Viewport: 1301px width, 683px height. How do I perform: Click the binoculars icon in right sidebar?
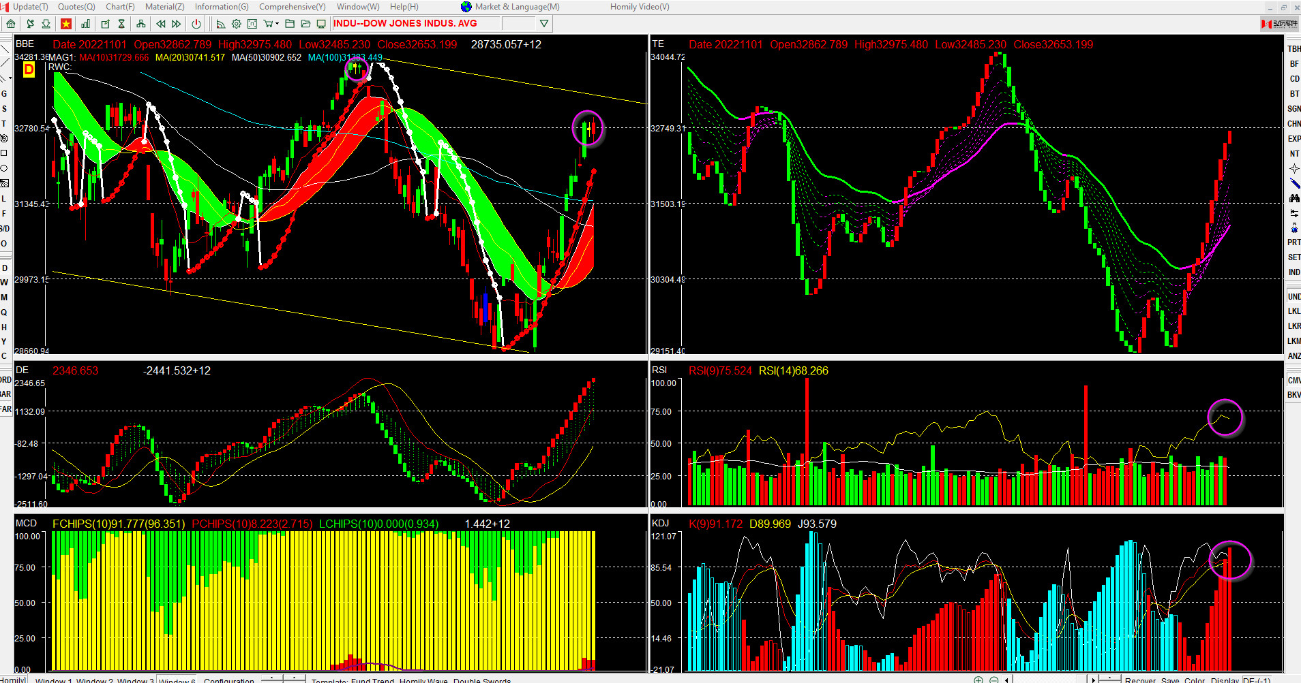coord(1293,198)
